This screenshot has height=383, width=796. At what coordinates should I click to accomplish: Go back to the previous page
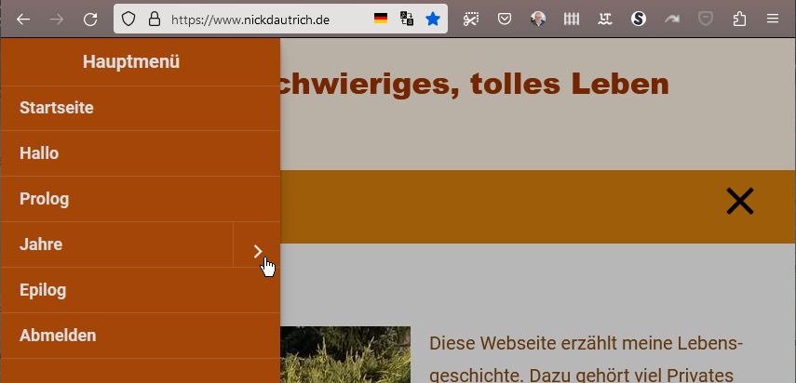pyautogui.click(x=23, y=20)
